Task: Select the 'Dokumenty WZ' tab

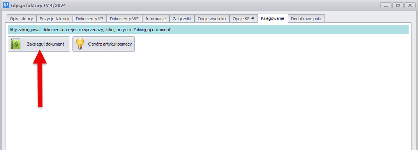Action: tap(124, 19)
